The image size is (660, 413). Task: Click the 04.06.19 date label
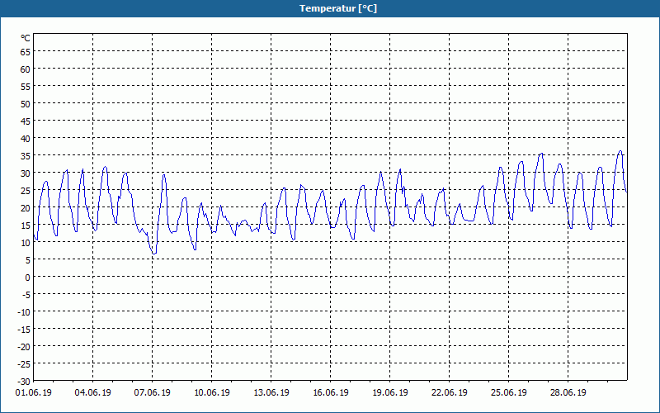click(x=93, y=393)
